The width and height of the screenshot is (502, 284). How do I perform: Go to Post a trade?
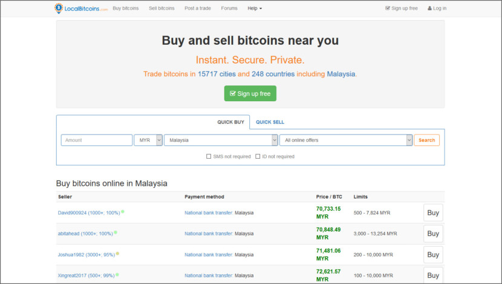click(198, 8)
